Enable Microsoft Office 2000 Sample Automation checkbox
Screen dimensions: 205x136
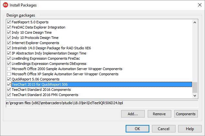[9, 69]
